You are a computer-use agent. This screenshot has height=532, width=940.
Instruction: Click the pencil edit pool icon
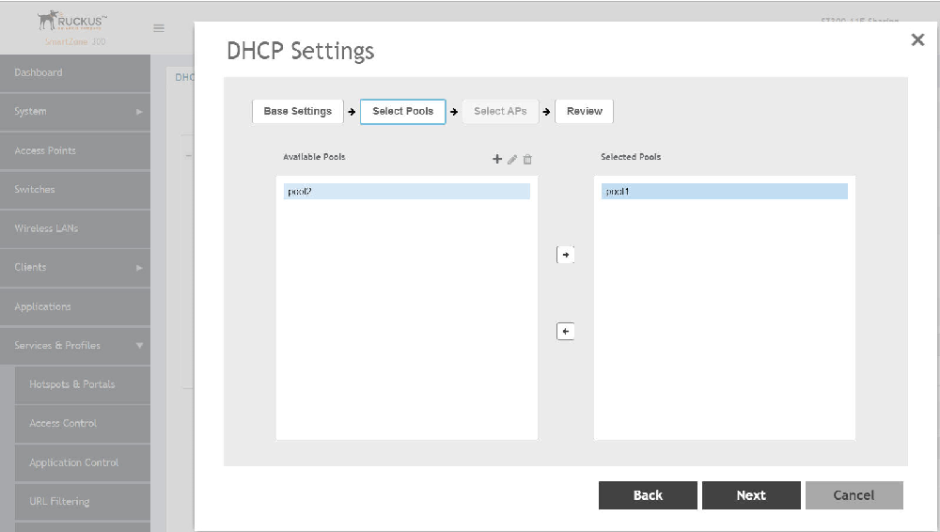pos(512,159)
